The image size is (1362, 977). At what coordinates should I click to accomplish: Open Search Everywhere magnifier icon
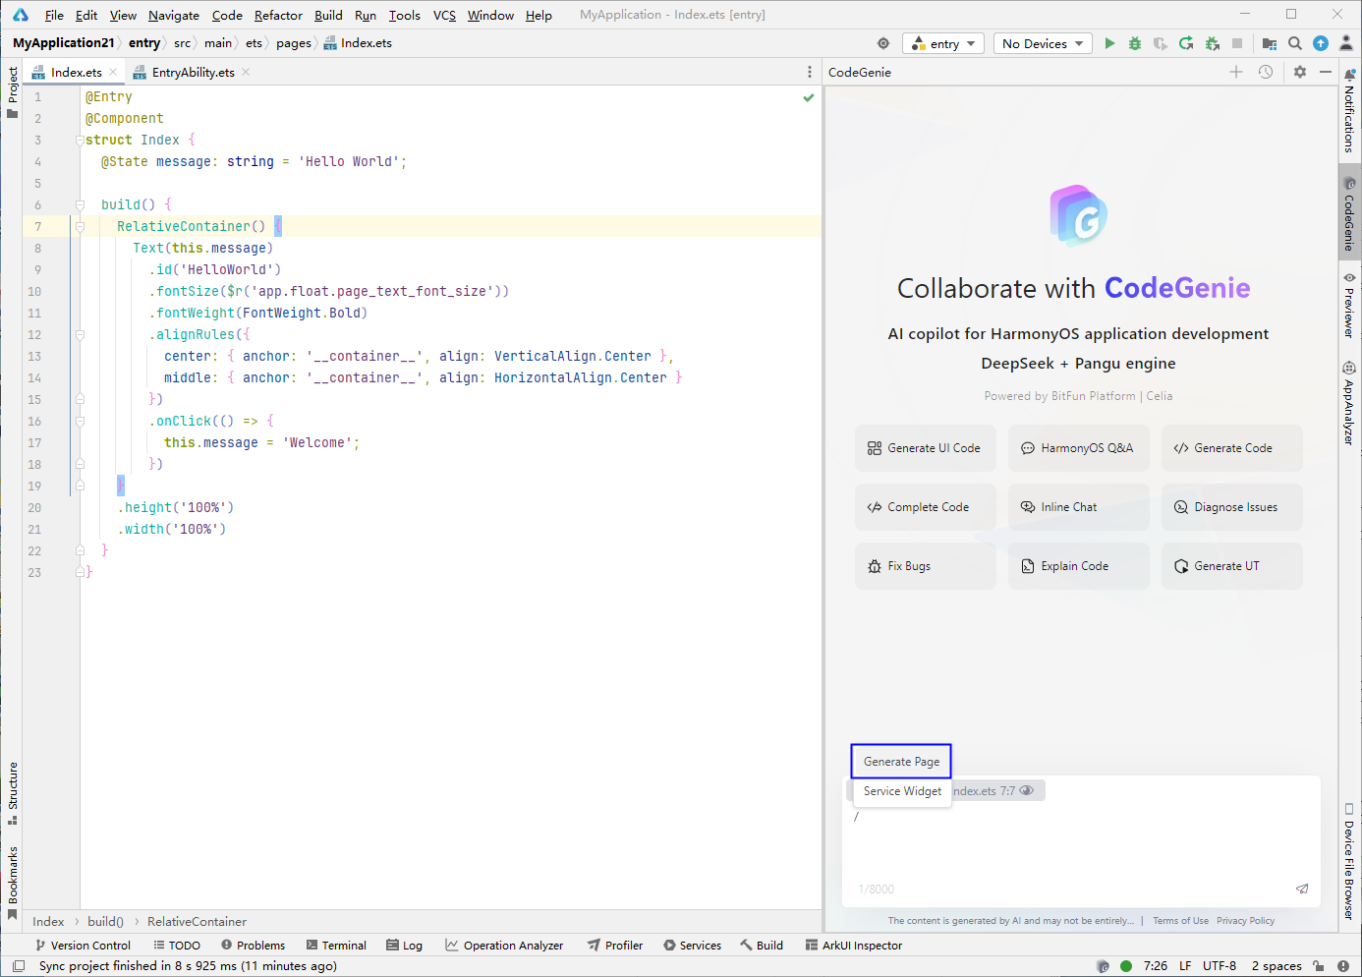point(1295,43)
